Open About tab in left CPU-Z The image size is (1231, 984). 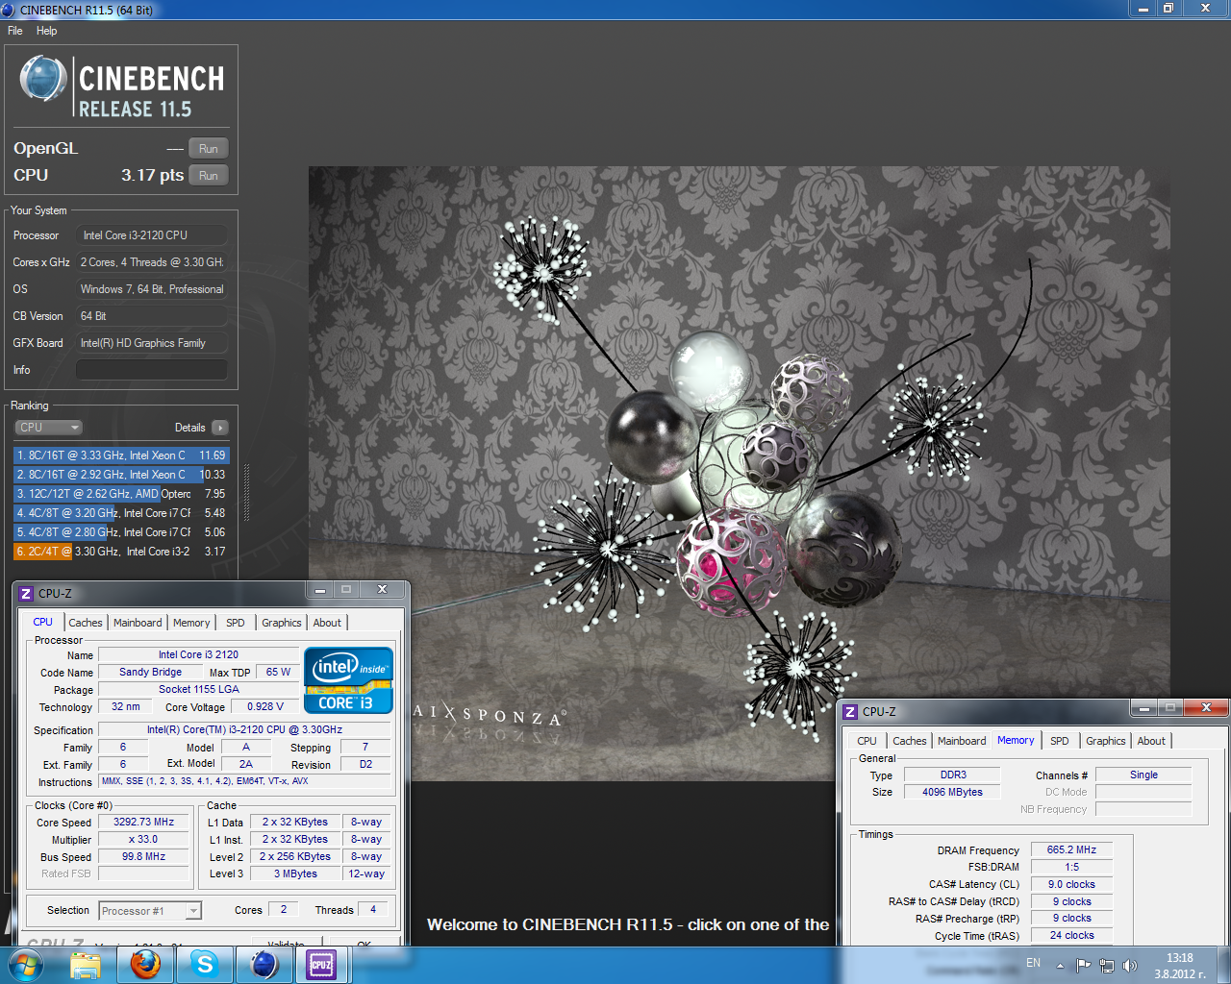(327, 623)
